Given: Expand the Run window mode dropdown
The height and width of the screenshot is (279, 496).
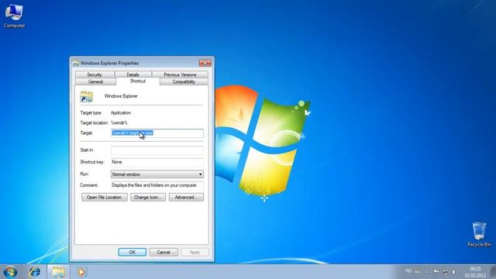Looking at the screenshot, I should [157, 174].
